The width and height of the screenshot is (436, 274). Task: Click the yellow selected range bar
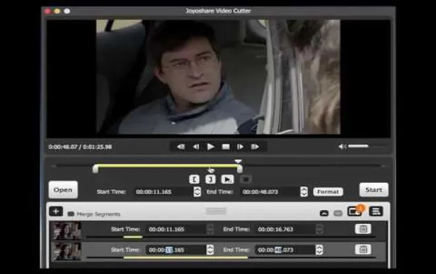pyautogui.click(x=167, y=166)
